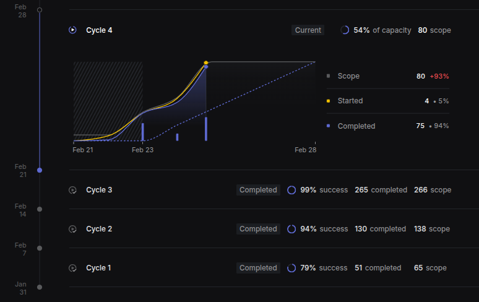Click the Feb 23 axis label
The width and height of the screenshot is (479, 302).
pos(143,150)
